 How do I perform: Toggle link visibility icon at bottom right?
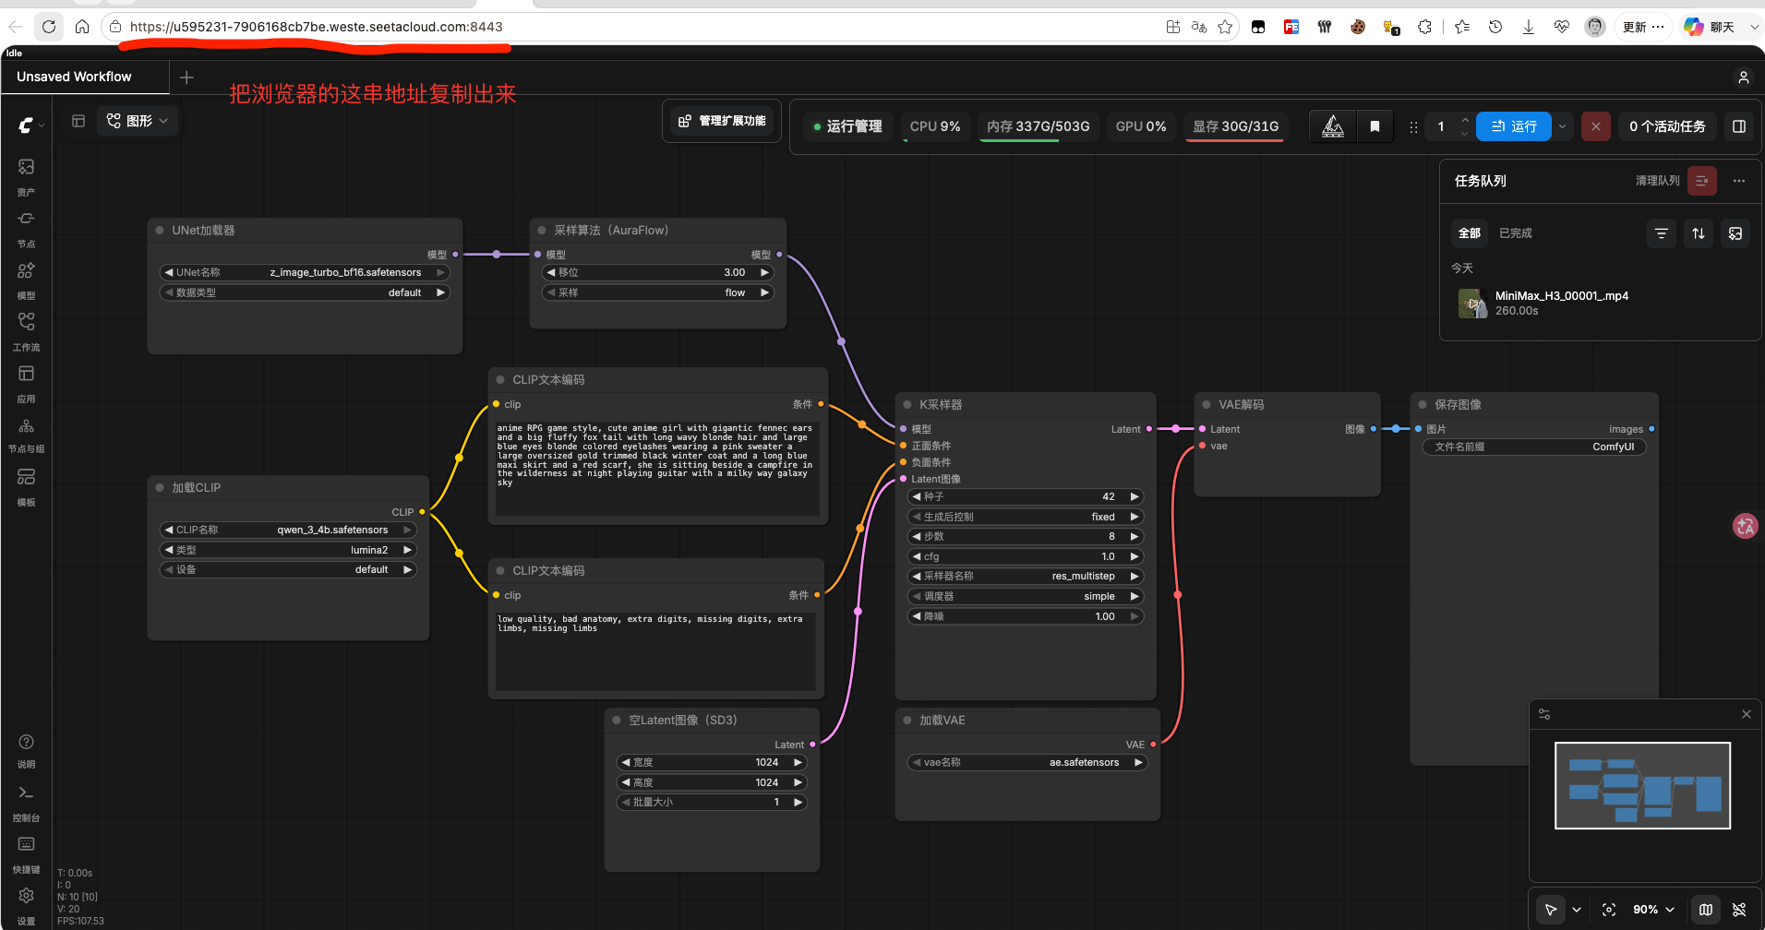[x=1739, y=910]
